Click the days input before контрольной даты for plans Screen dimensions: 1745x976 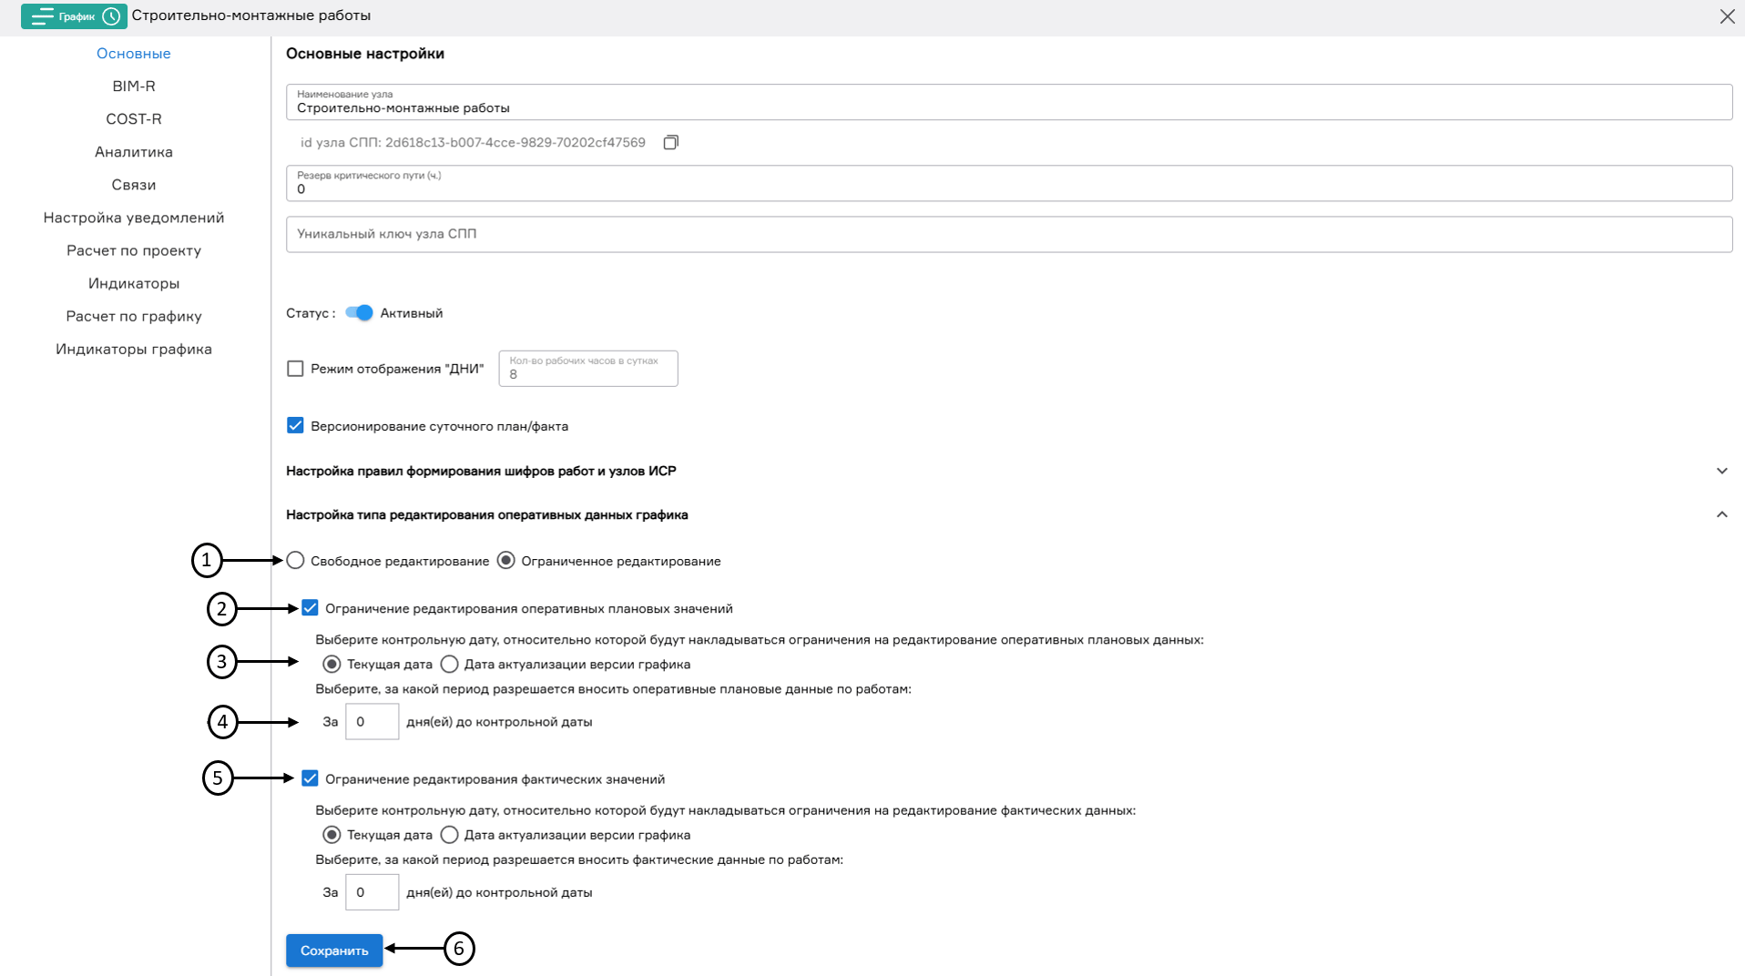tap(372, 721)
